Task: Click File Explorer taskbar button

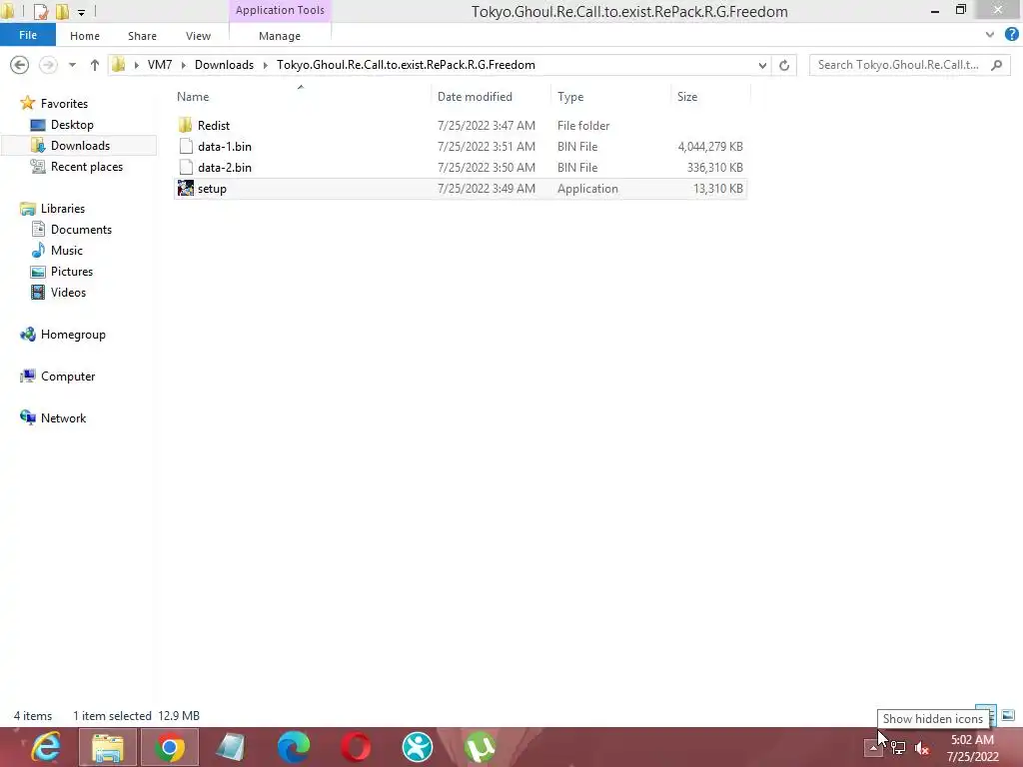Action: click(108, 747)
